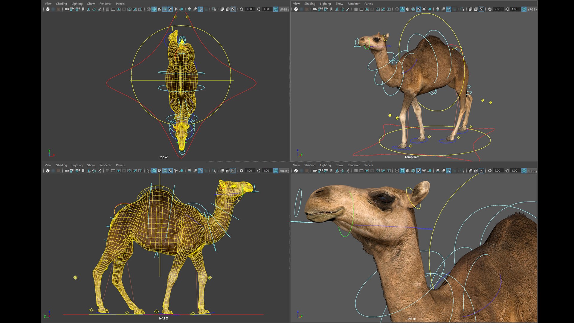Click Field Chart icon in TempCam panel
This screenshot has width=574, height=323.
[x=378, y=9]
